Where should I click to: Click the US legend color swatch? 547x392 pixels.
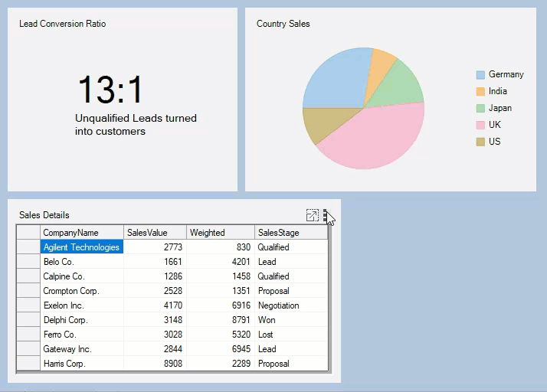(480, 142)
